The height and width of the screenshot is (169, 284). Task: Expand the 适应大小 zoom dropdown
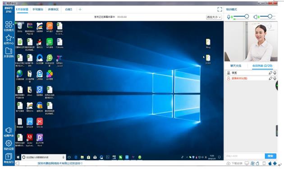click(x=214, y=17)
